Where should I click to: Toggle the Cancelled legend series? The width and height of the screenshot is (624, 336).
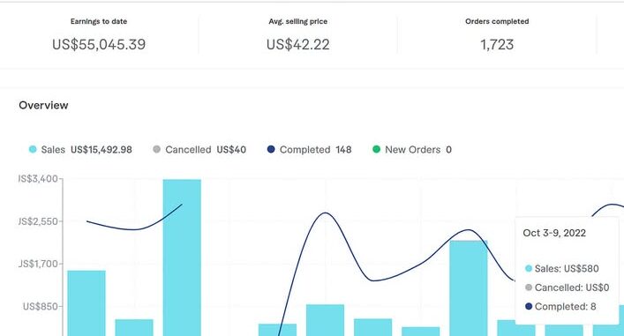point(199,150)
